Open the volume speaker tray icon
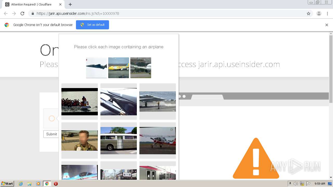Viewport: 333px width, 187px height. tap(296, 184)
